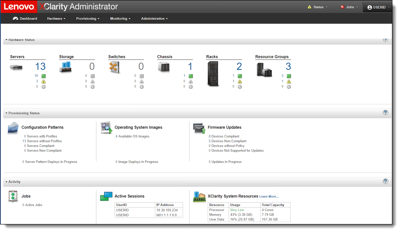400x232 pixels.
Task: Click Chassis green normal status icon
Action: click(191, 76)
